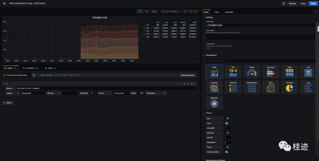Open the Line width dropdown
The width and height of the screenshot is (319, 161).
(228, 128)
